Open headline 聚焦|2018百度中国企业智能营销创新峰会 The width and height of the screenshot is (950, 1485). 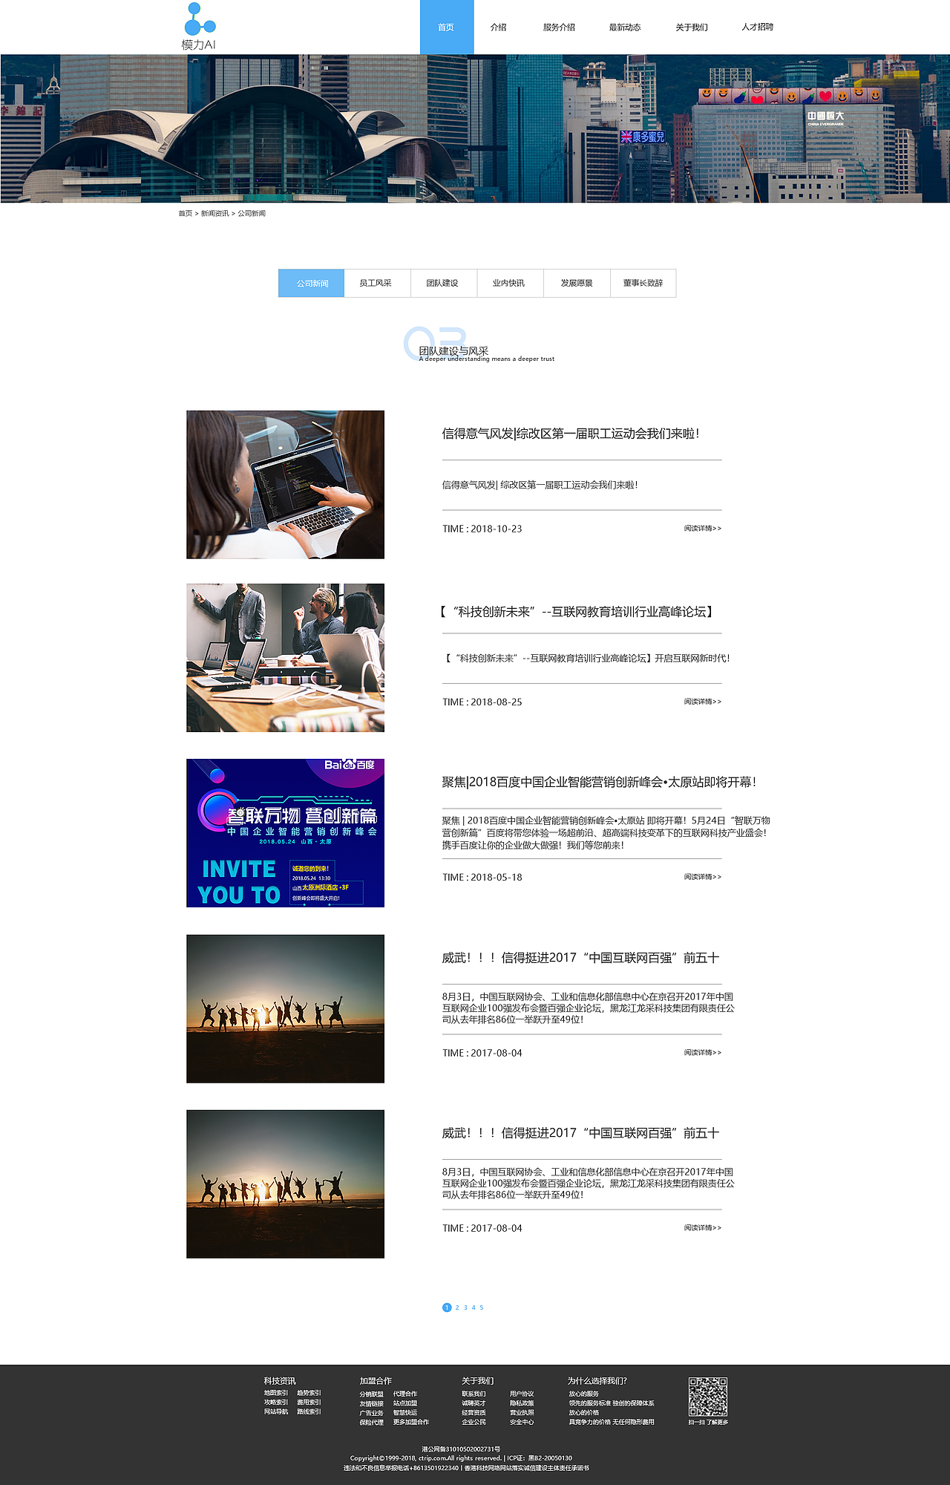599,782
